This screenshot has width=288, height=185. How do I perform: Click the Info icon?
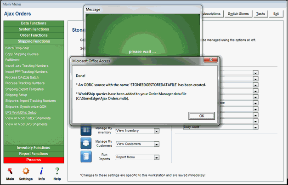(x=41, y=171)
